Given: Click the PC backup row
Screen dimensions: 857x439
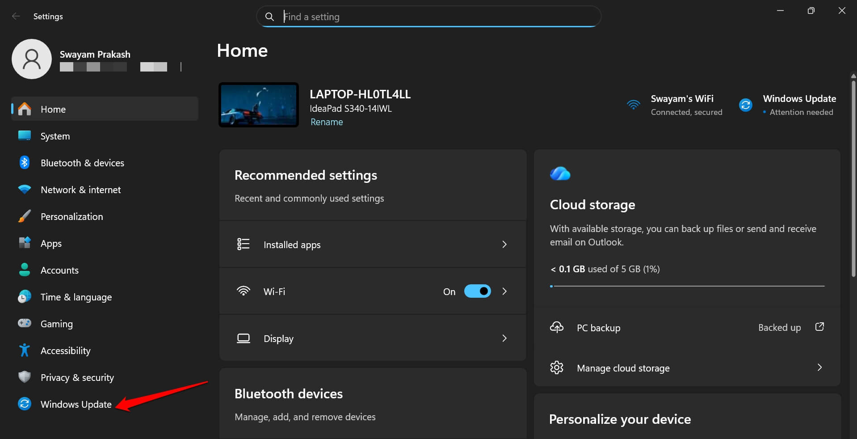Looking at the screenshot, I should pyautogui.click(x=687, y=327).
